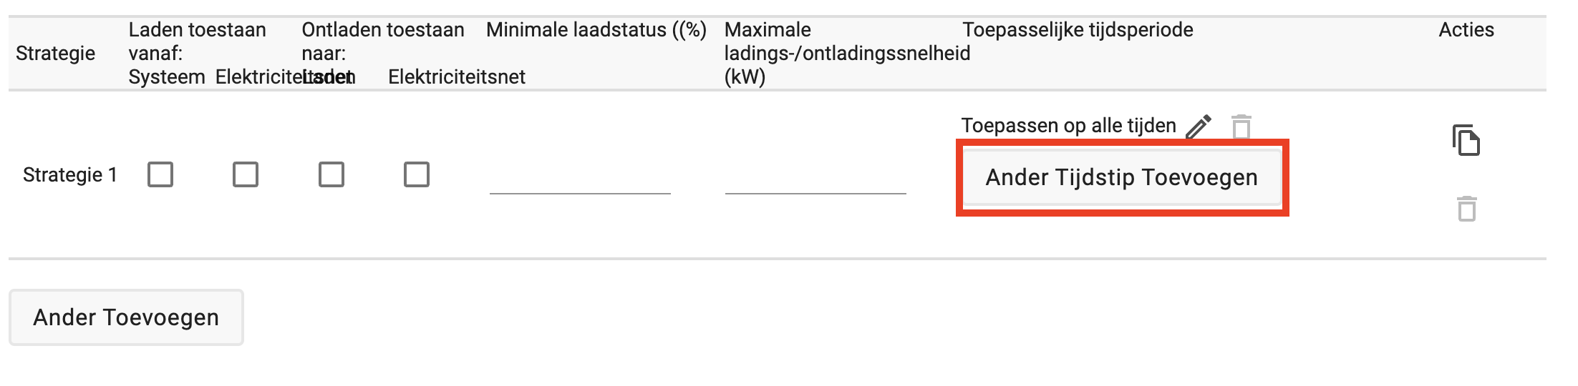
Task: Click 'Toepasselijke tijdsperiode' column header
Action: pos(1078,30)
